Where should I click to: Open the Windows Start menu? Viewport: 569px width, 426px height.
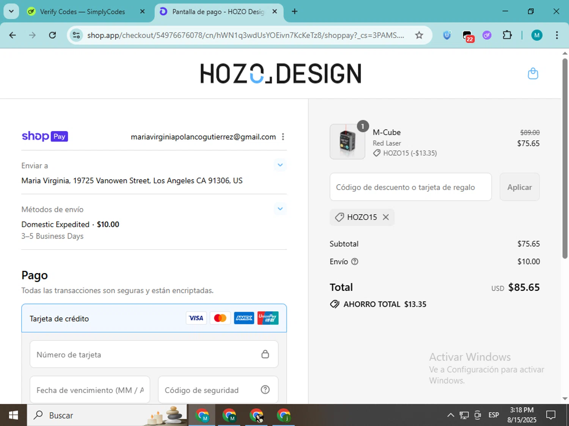13,415
